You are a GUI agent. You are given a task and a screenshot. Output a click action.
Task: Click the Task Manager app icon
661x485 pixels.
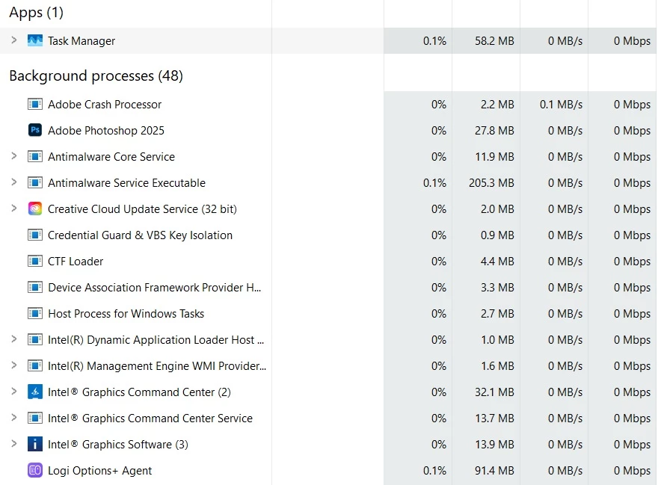click(x=35, y=40)
